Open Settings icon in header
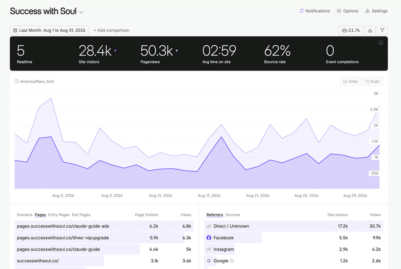Viewport: 401px width, 269px height. tap(367, 11)
